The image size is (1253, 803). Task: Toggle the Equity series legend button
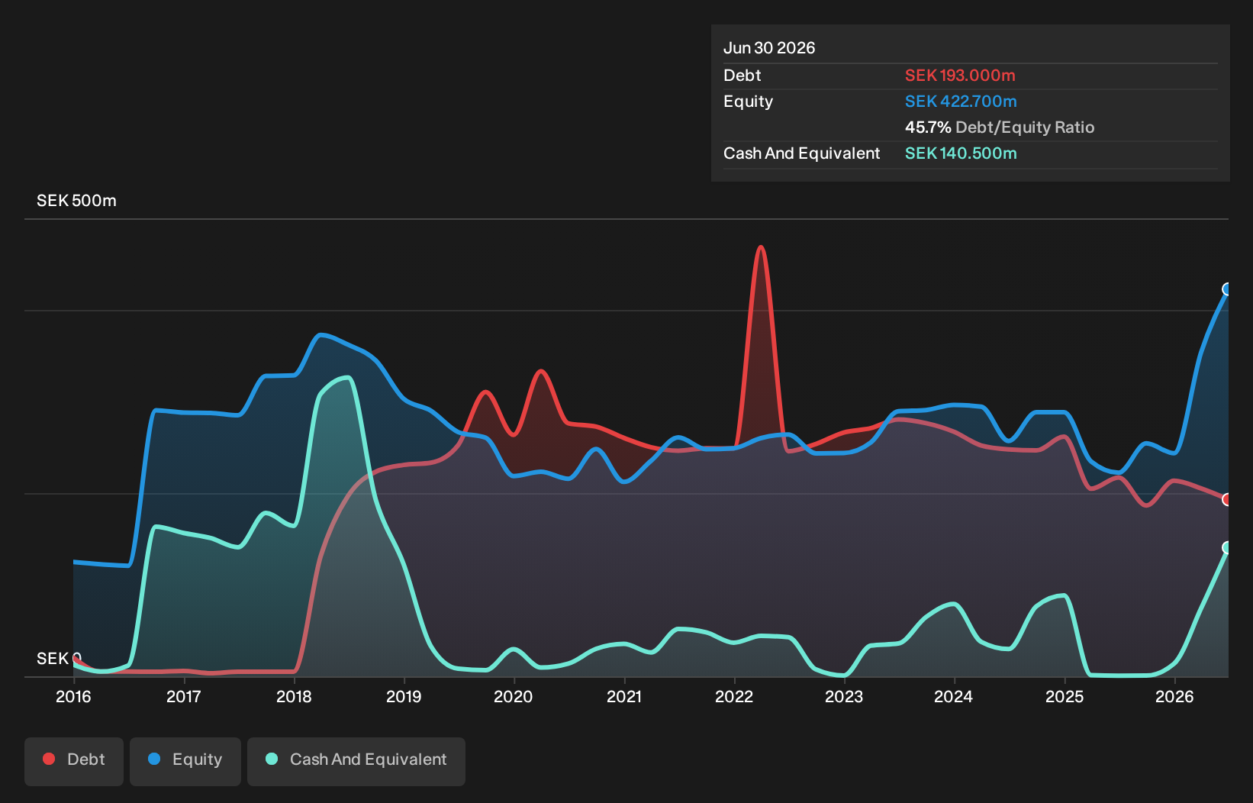185,761
